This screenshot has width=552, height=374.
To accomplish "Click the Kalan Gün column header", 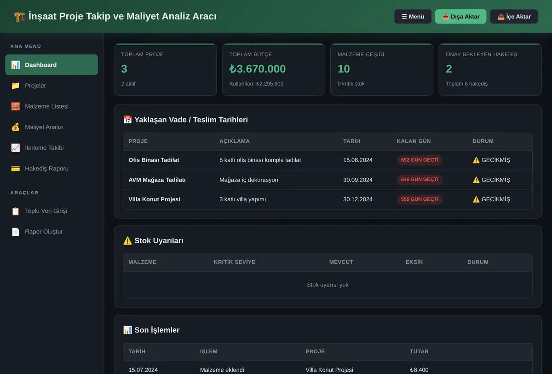I will tap(414, 141).
